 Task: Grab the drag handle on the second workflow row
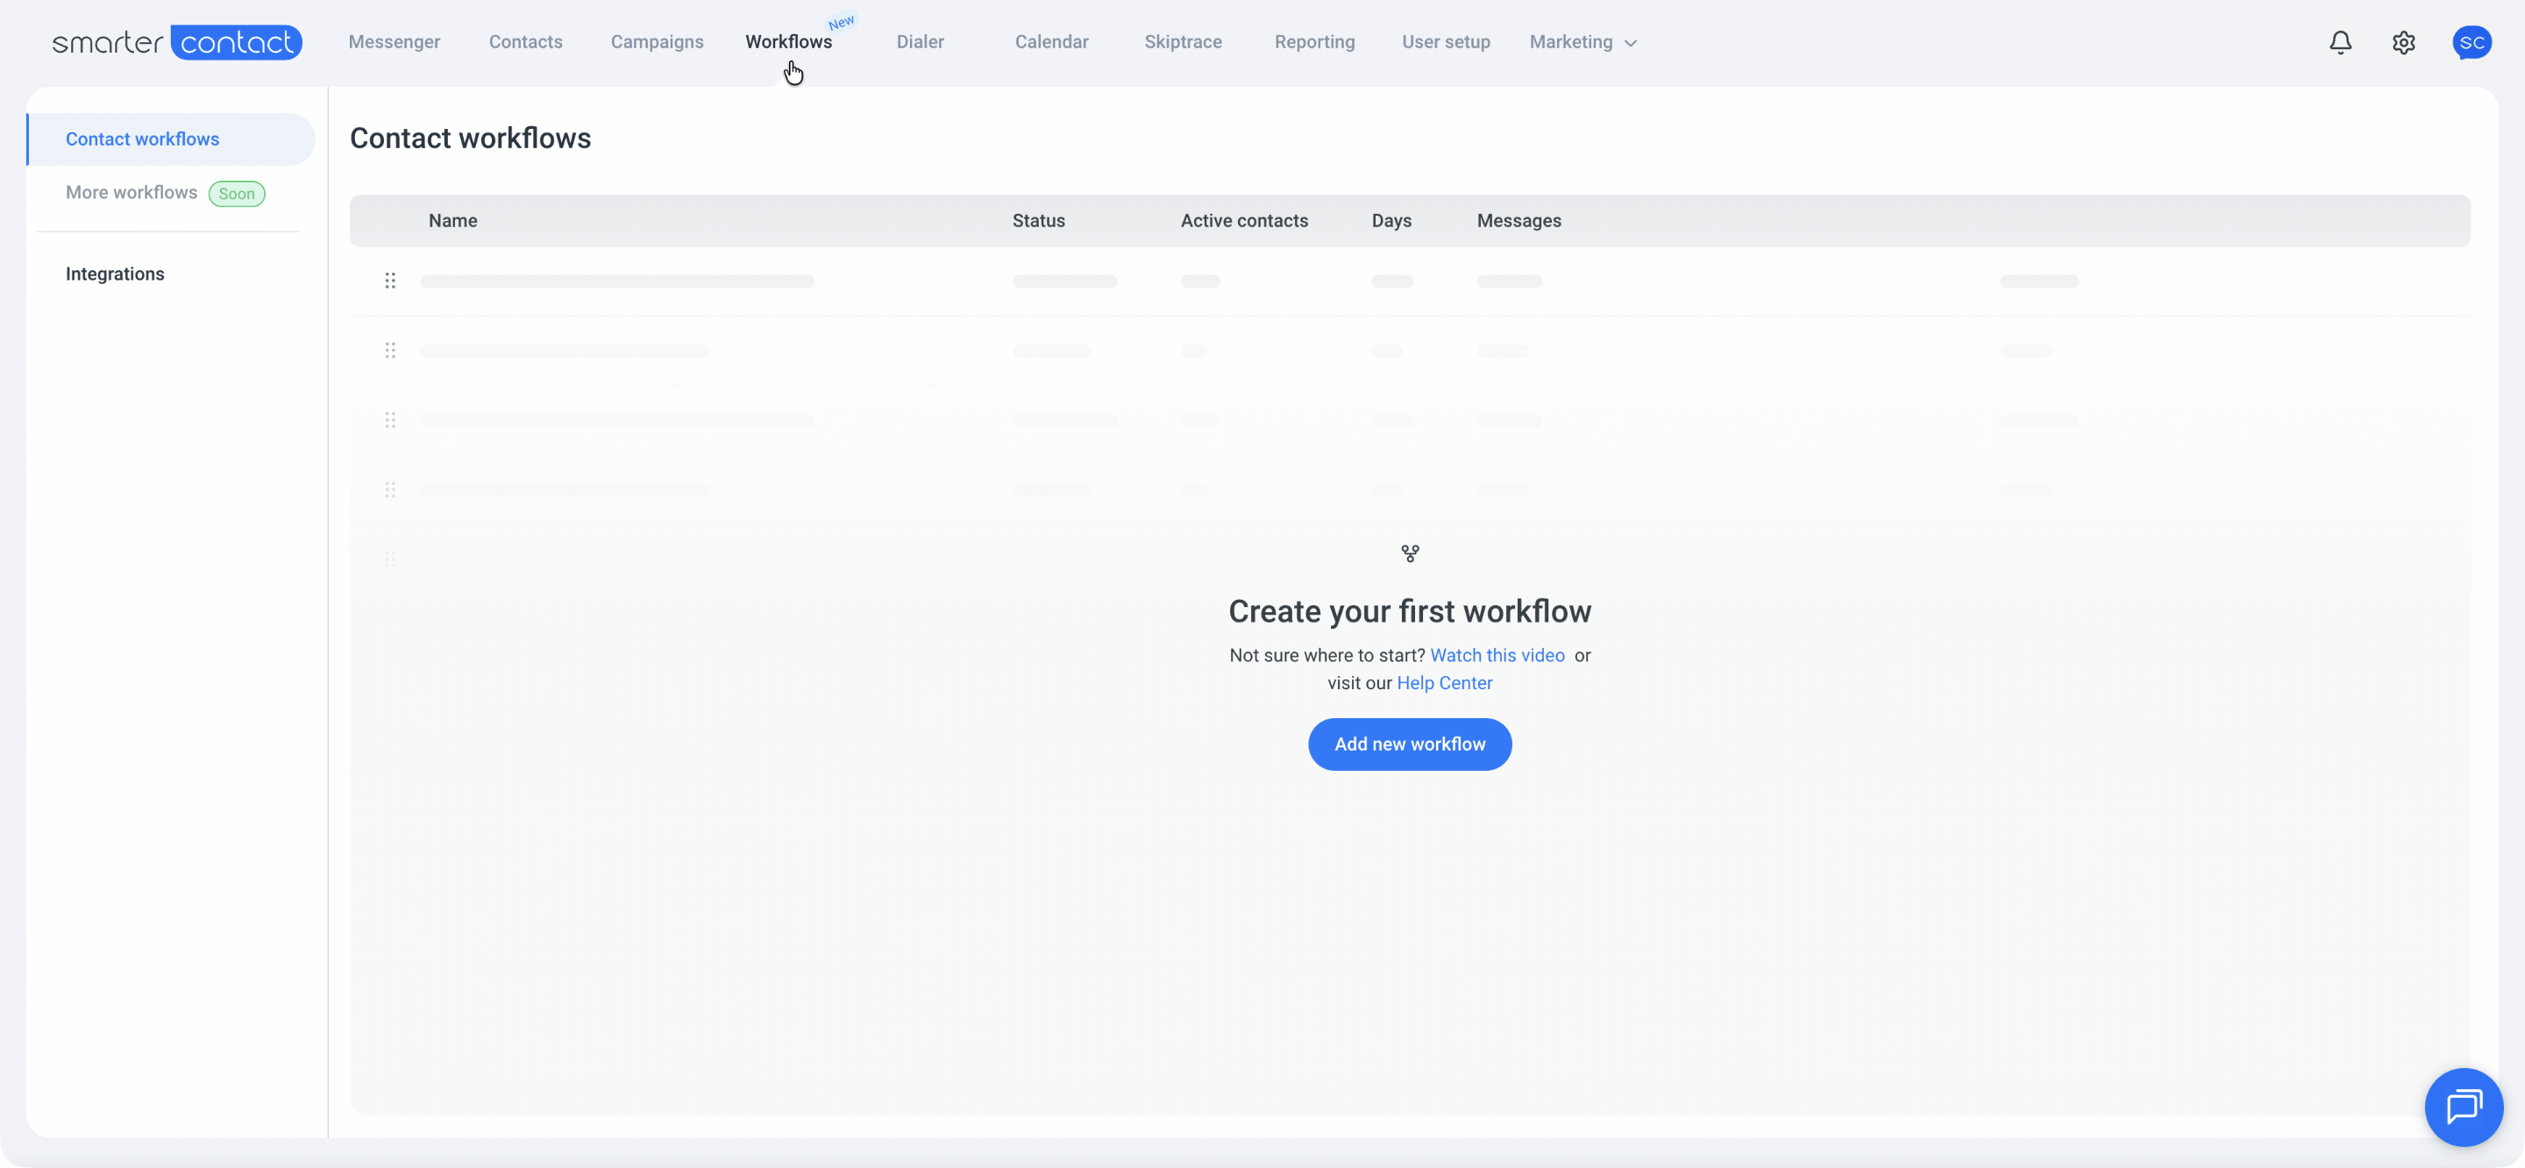pos(391,350)
